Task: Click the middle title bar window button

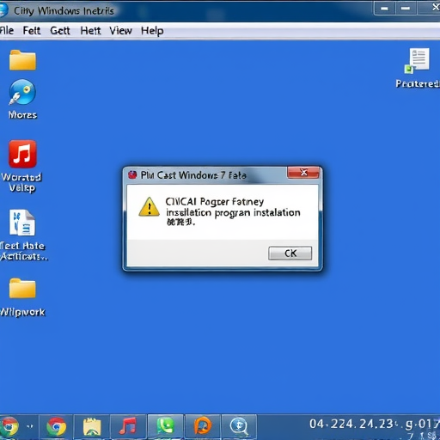Action: tap(406, 9)
